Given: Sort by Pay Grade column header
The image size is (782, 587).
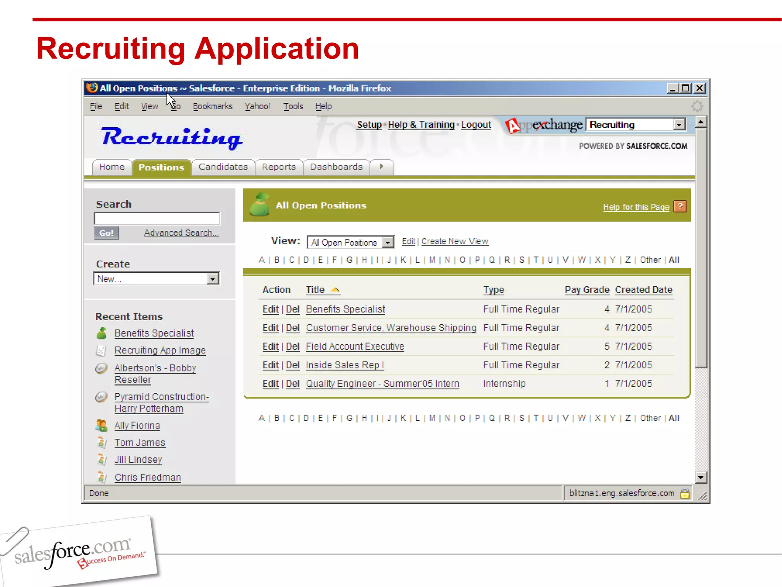Looking at the screenshot, I should [x=587, y=290].
